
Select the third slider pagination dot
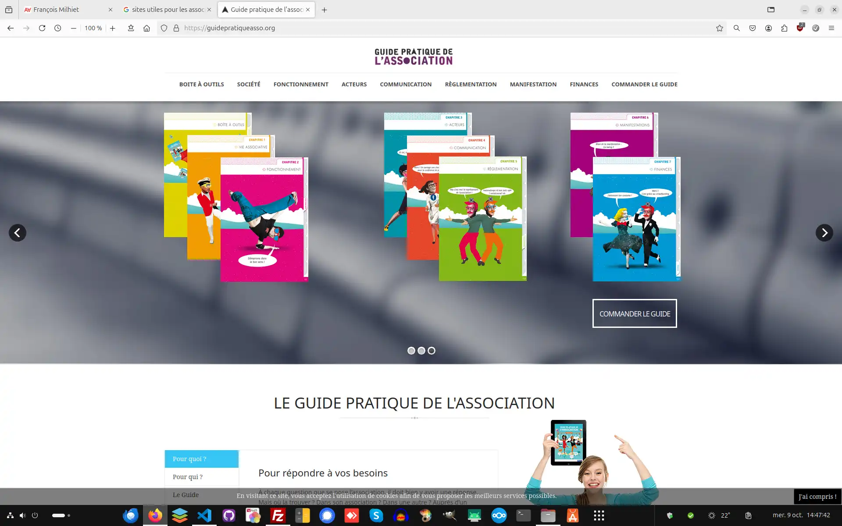click(x=432, y=351)
